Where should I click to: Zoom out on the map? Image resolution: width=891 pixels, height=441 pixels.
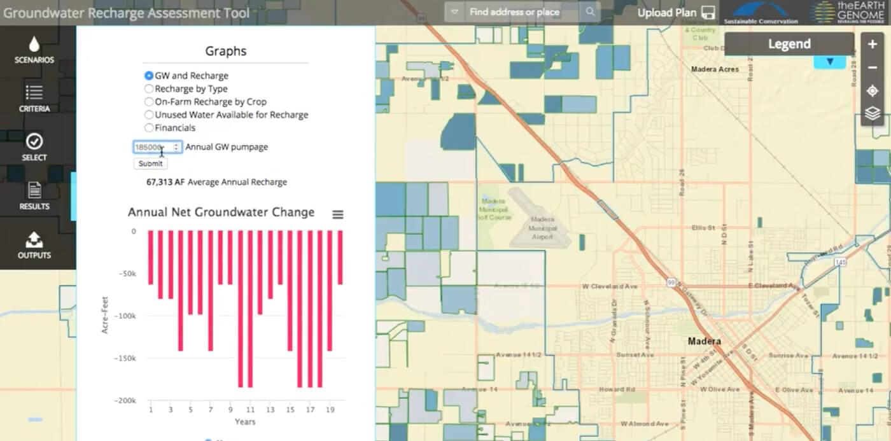(873, 67)
